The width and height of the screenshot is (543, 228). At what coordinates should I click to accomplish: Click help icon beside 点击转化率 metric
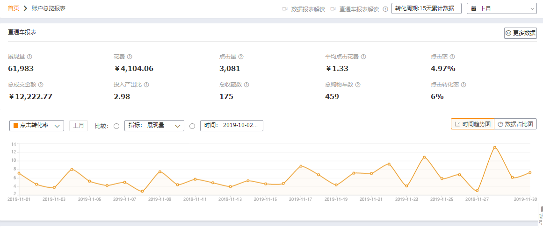coord(463,85)
